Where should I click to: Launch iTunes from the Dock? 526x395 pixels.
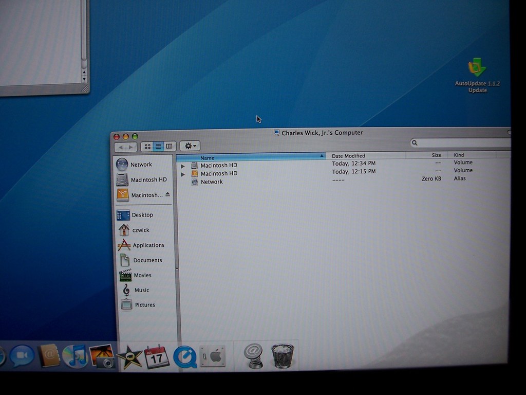click(x=75, y=356)
